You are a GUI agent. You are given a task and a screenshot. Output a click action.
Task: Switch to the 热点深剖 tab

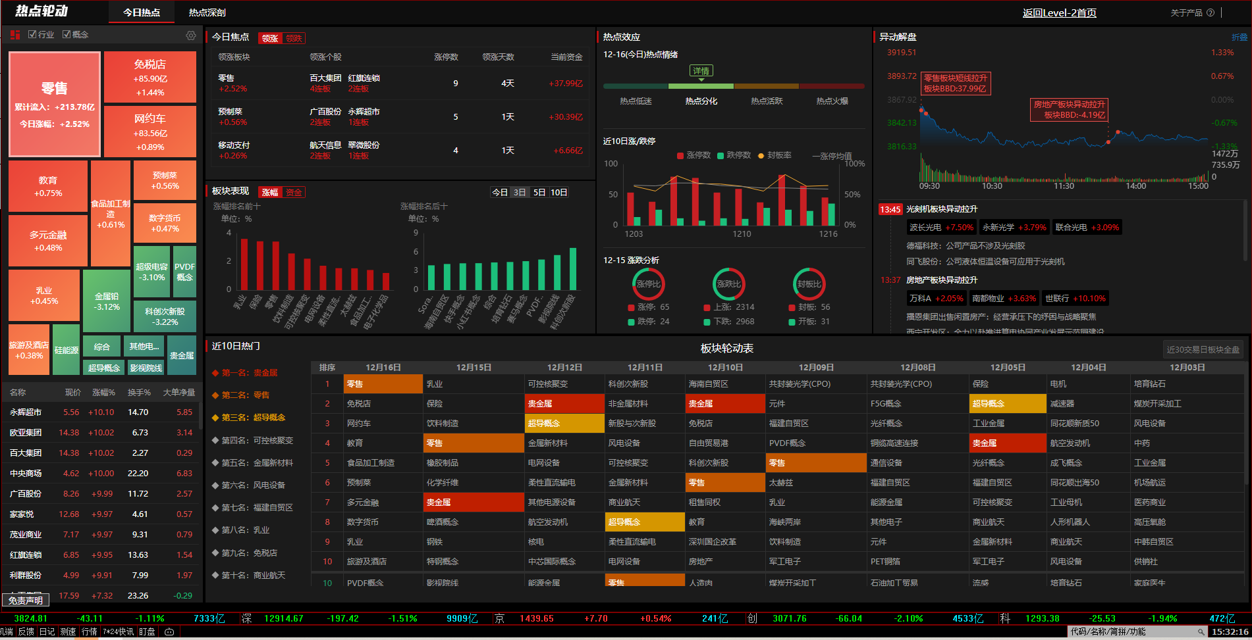(207, 12)
